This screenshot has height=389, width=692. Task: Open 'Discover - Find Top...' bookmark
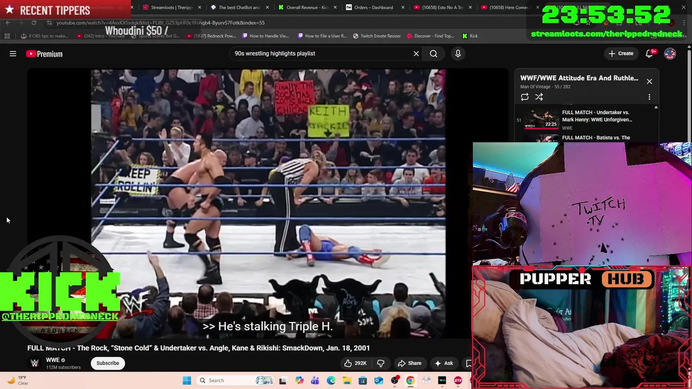(430, 36)
